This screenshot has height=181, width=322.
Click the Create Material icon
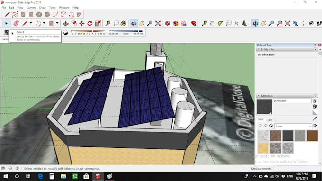(314, 107)
